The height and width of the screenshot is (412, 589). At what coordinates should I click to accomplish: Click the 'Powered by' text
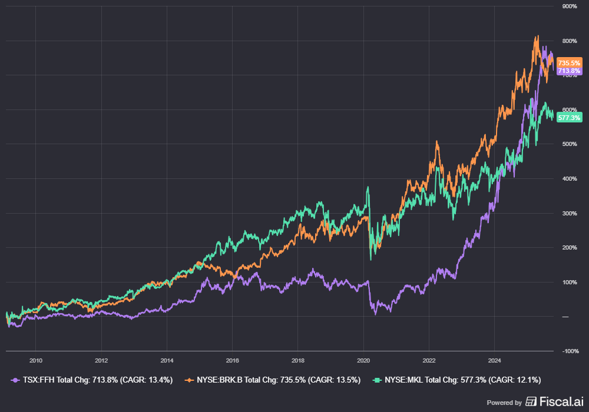[x=504, y=403]
